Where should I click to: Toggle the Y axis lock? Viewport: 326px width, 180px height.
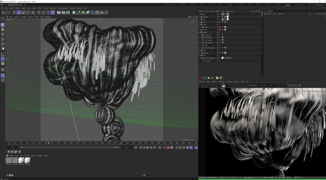(44, 12)
